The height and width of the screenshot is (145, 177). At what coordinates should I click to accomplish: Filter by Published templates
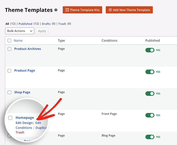(x=25, y=24)
